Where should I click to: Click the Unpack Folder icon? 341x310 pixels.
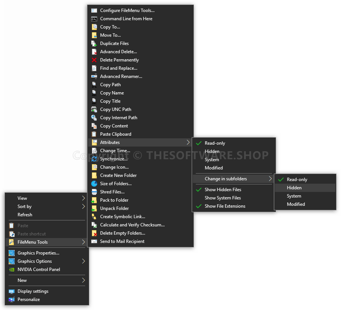pyautogui.click(x=94, y=208)
